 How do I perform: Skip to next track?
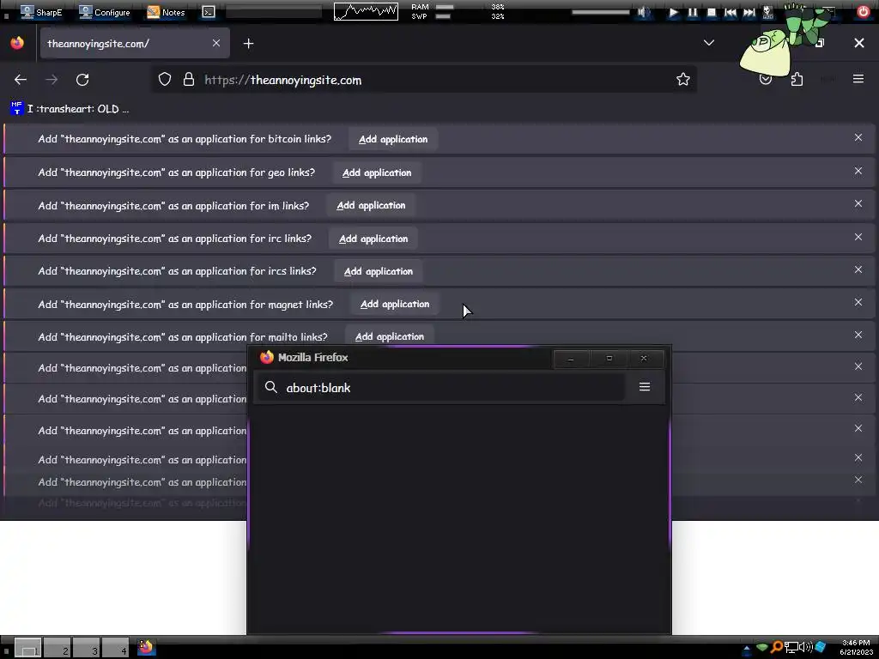[749, 12]
